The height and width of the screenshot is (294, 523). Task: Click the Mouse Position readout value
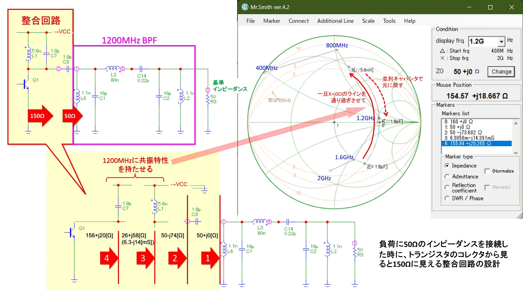477,96
